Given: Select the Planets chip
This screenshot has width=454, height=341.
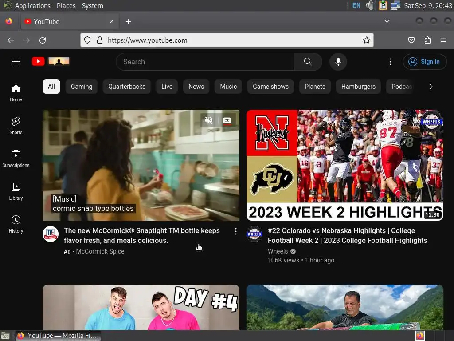Looking at the screenshot, I should point(315,87).
